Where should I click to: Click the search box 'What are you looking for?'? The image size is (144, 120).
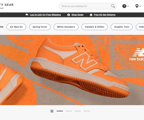coord(88,6)
